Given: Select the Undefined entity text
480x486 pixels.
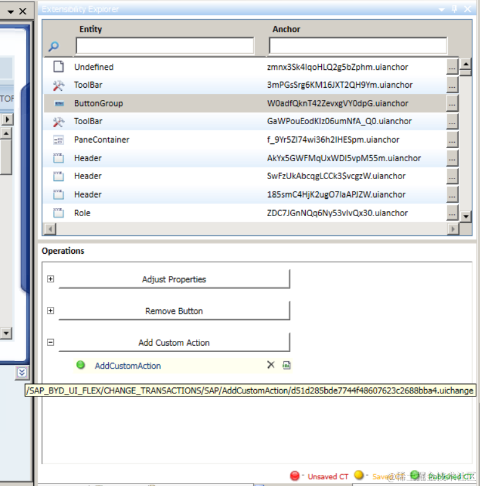Looking at the screenshot, I should [94, 67].
